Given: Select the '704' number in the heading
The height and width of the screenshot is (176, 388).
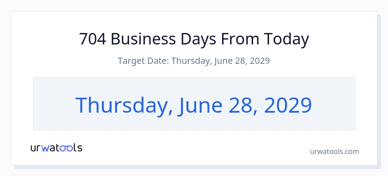Looking at the screenshot, I should [x=93, y=39].
